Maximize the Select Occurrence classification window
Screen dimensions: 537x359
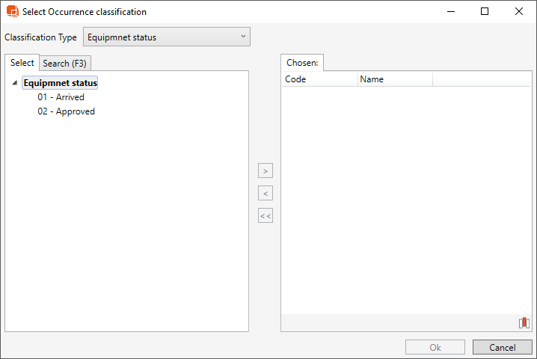tap(485, 12)
